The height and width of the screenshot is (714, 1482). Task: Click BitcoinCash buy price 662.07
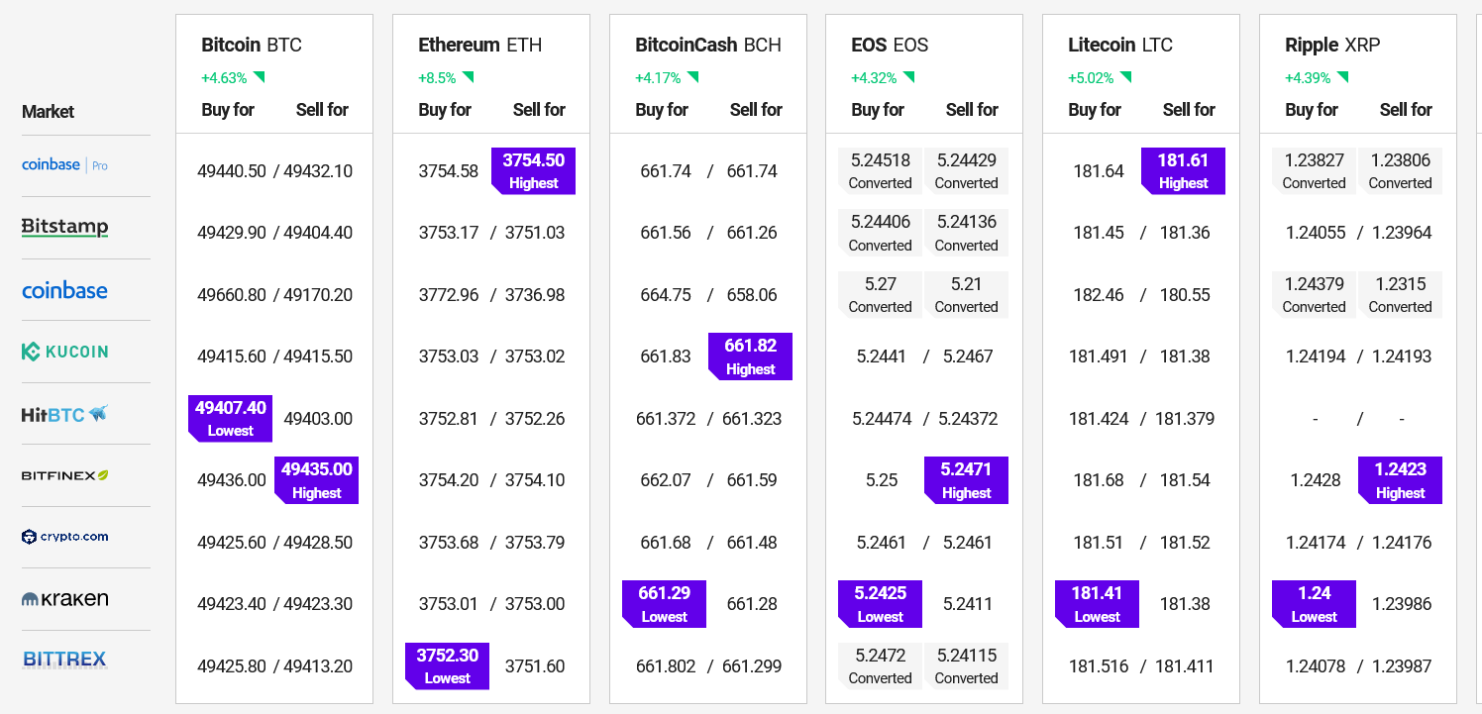[x=666, y=480]
